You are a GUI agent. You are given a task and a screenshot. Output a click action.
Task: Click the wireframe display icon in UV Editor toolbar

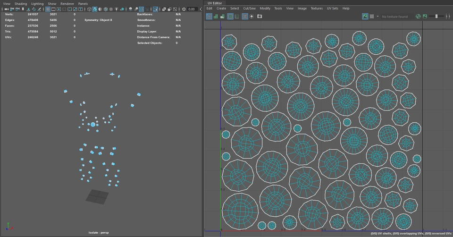click(x=209, y=16)
